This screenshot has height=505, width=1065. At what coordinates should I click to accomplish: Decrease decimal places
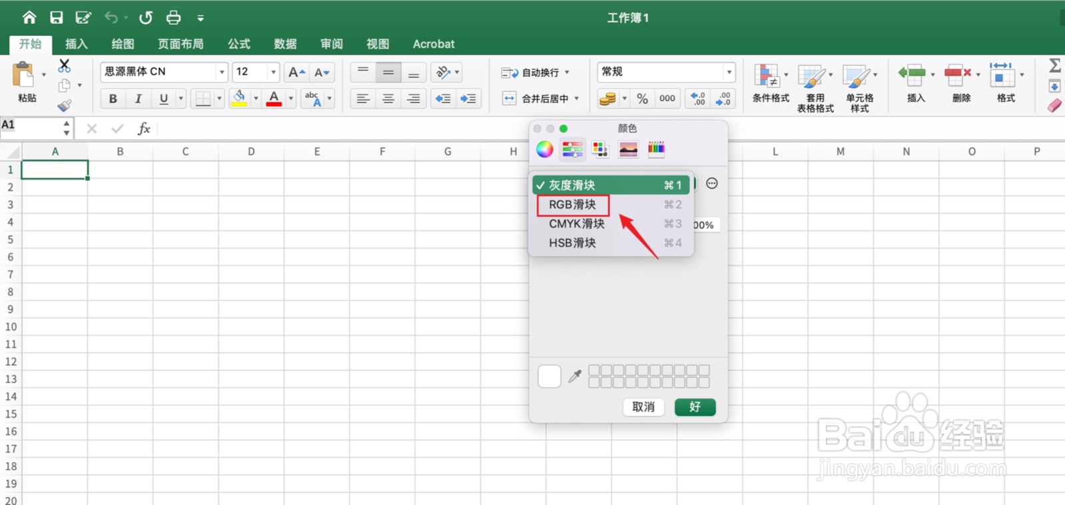(723, 98)
